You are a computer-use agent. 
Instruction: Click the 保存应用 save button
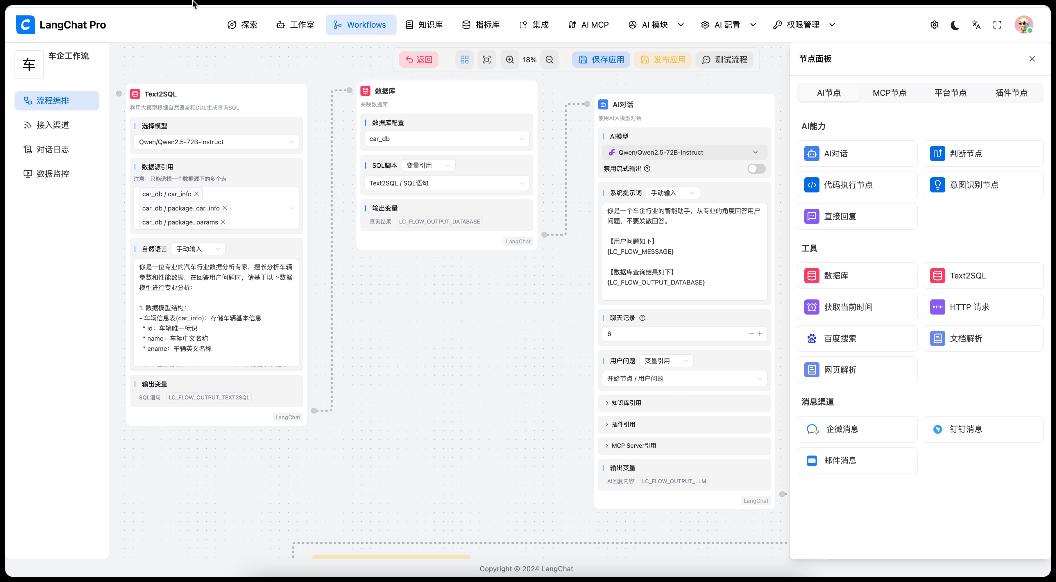click(x=601, y=60)
